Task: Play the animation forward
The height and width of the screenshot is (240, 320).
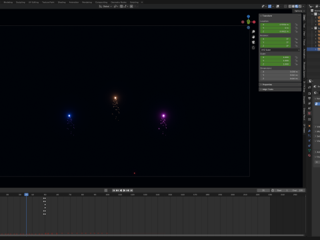Action: click(x=124, y=191)
